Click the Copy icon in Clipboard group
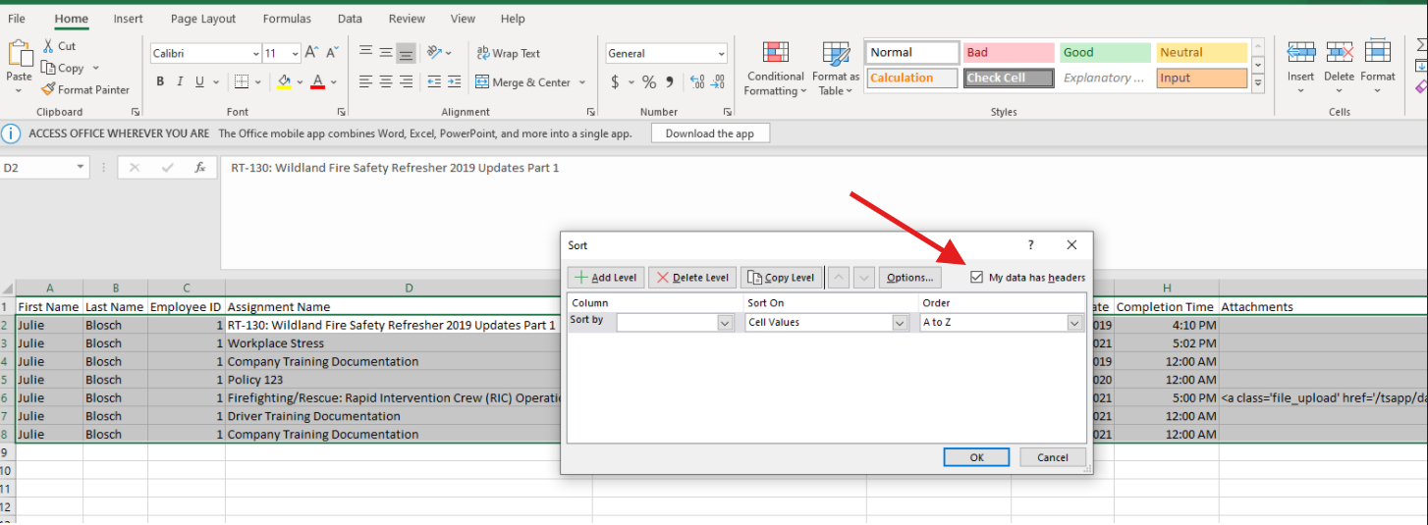Viewport: 1428px width, 525px height. [48, 68]
